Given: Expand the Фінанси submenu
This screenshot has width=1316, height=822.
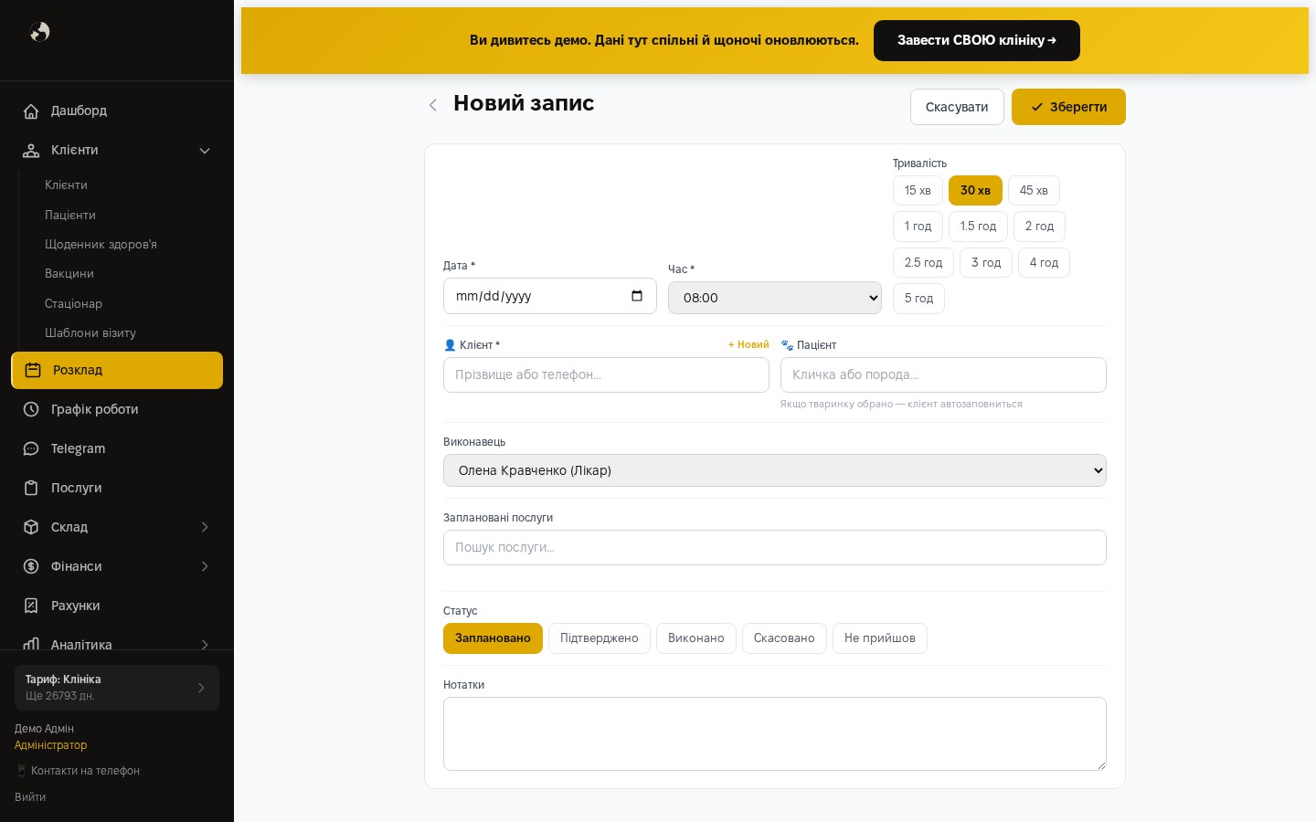Looking at the screenshot, I should 205,566.
